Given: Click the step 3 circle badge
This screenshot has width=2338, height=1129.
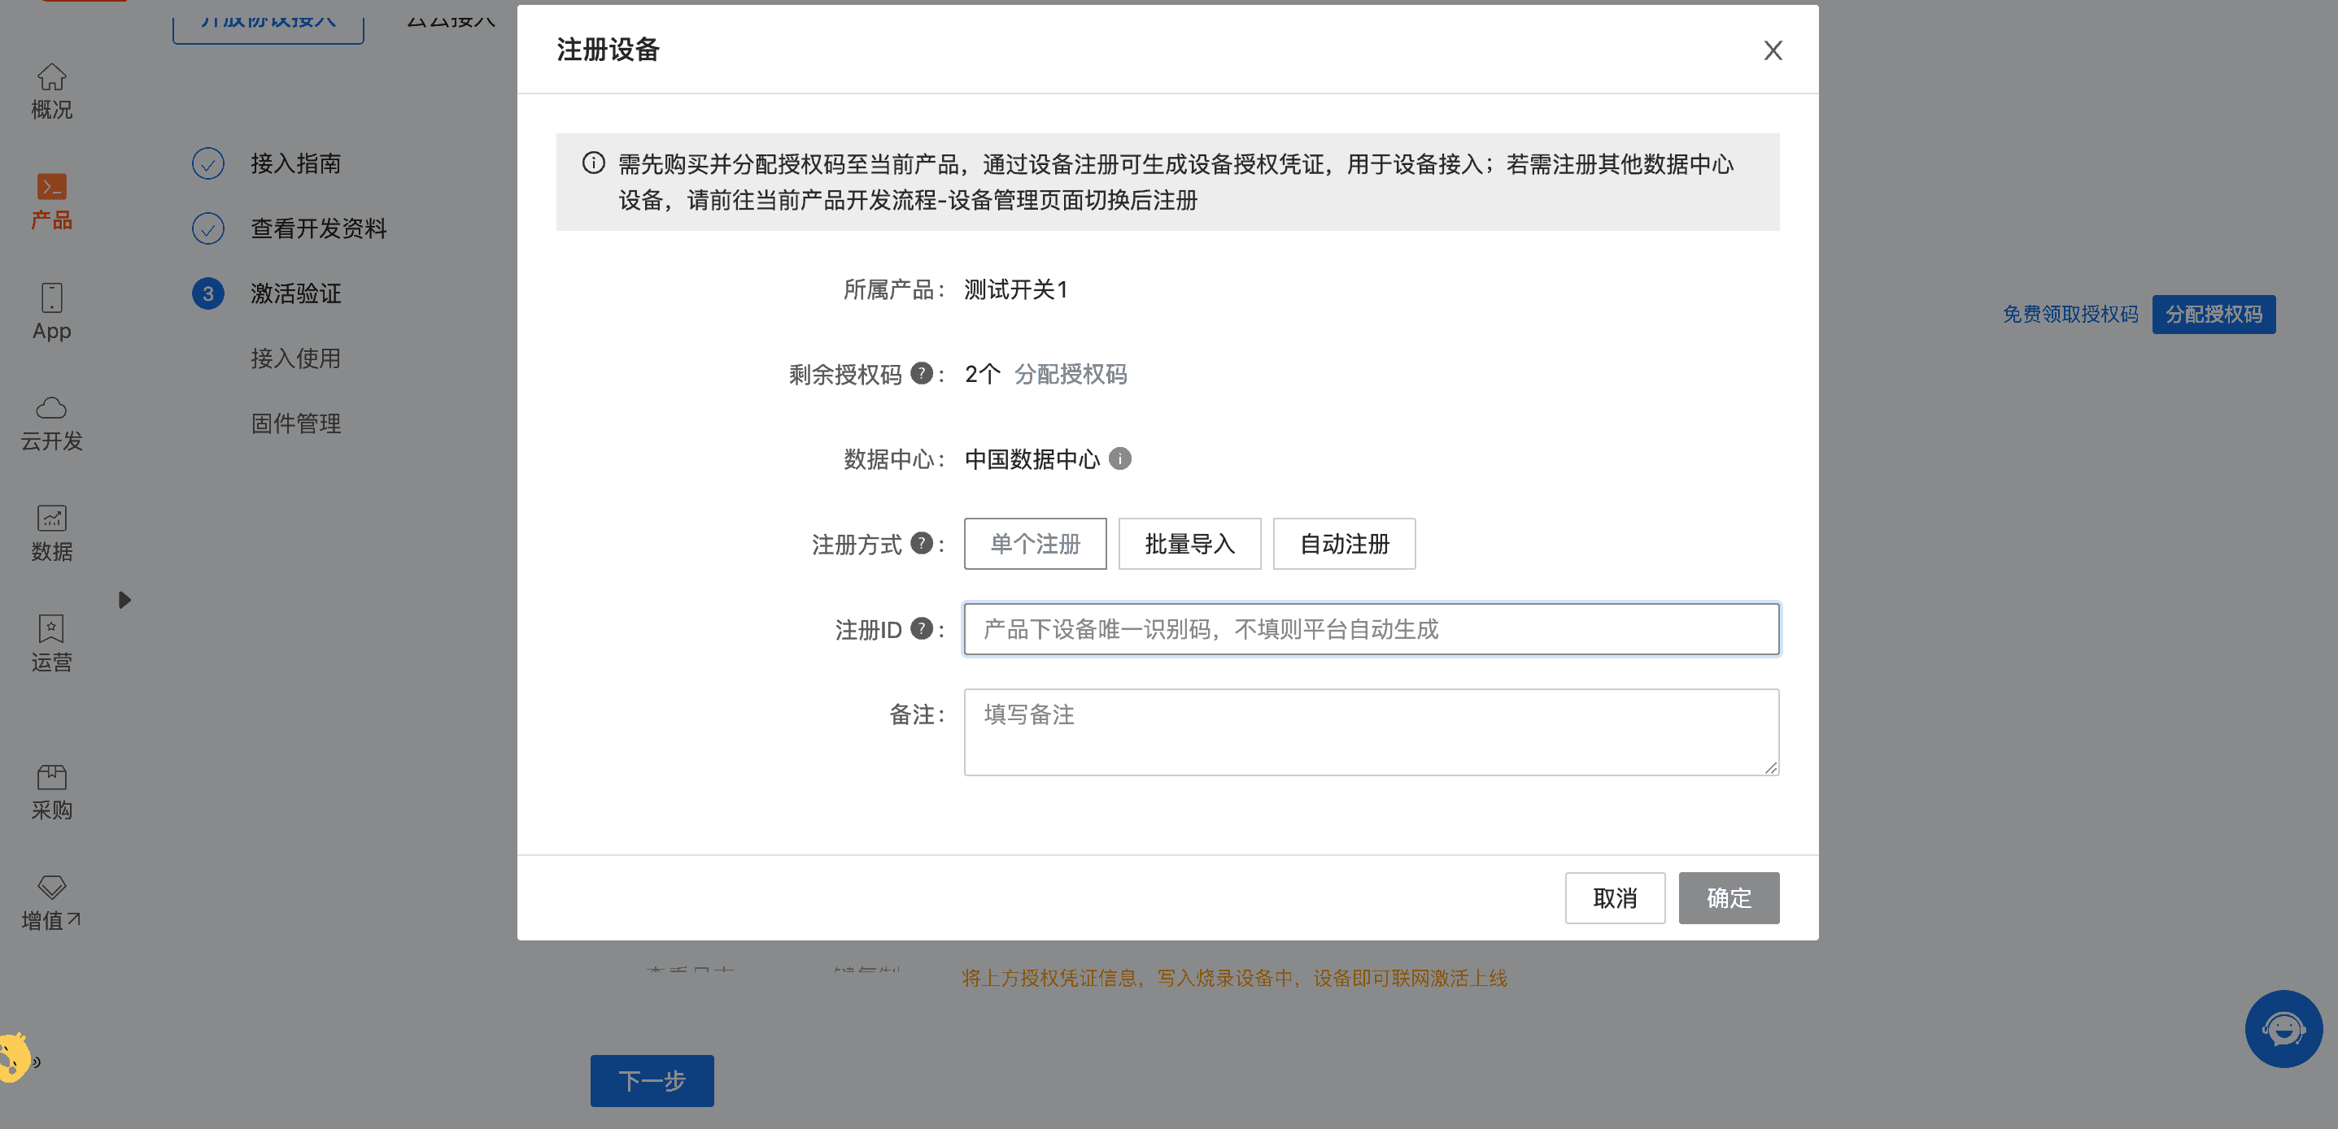Looking at the screenshot, I should [207, 293].
